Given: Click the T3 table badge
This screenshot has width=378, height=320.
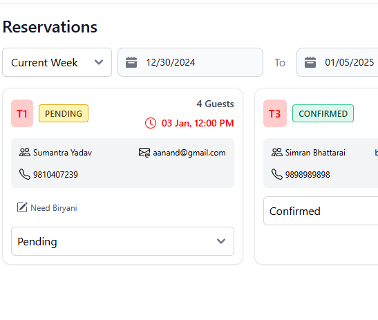Looking at the screenshot, I should pos(275,113).
